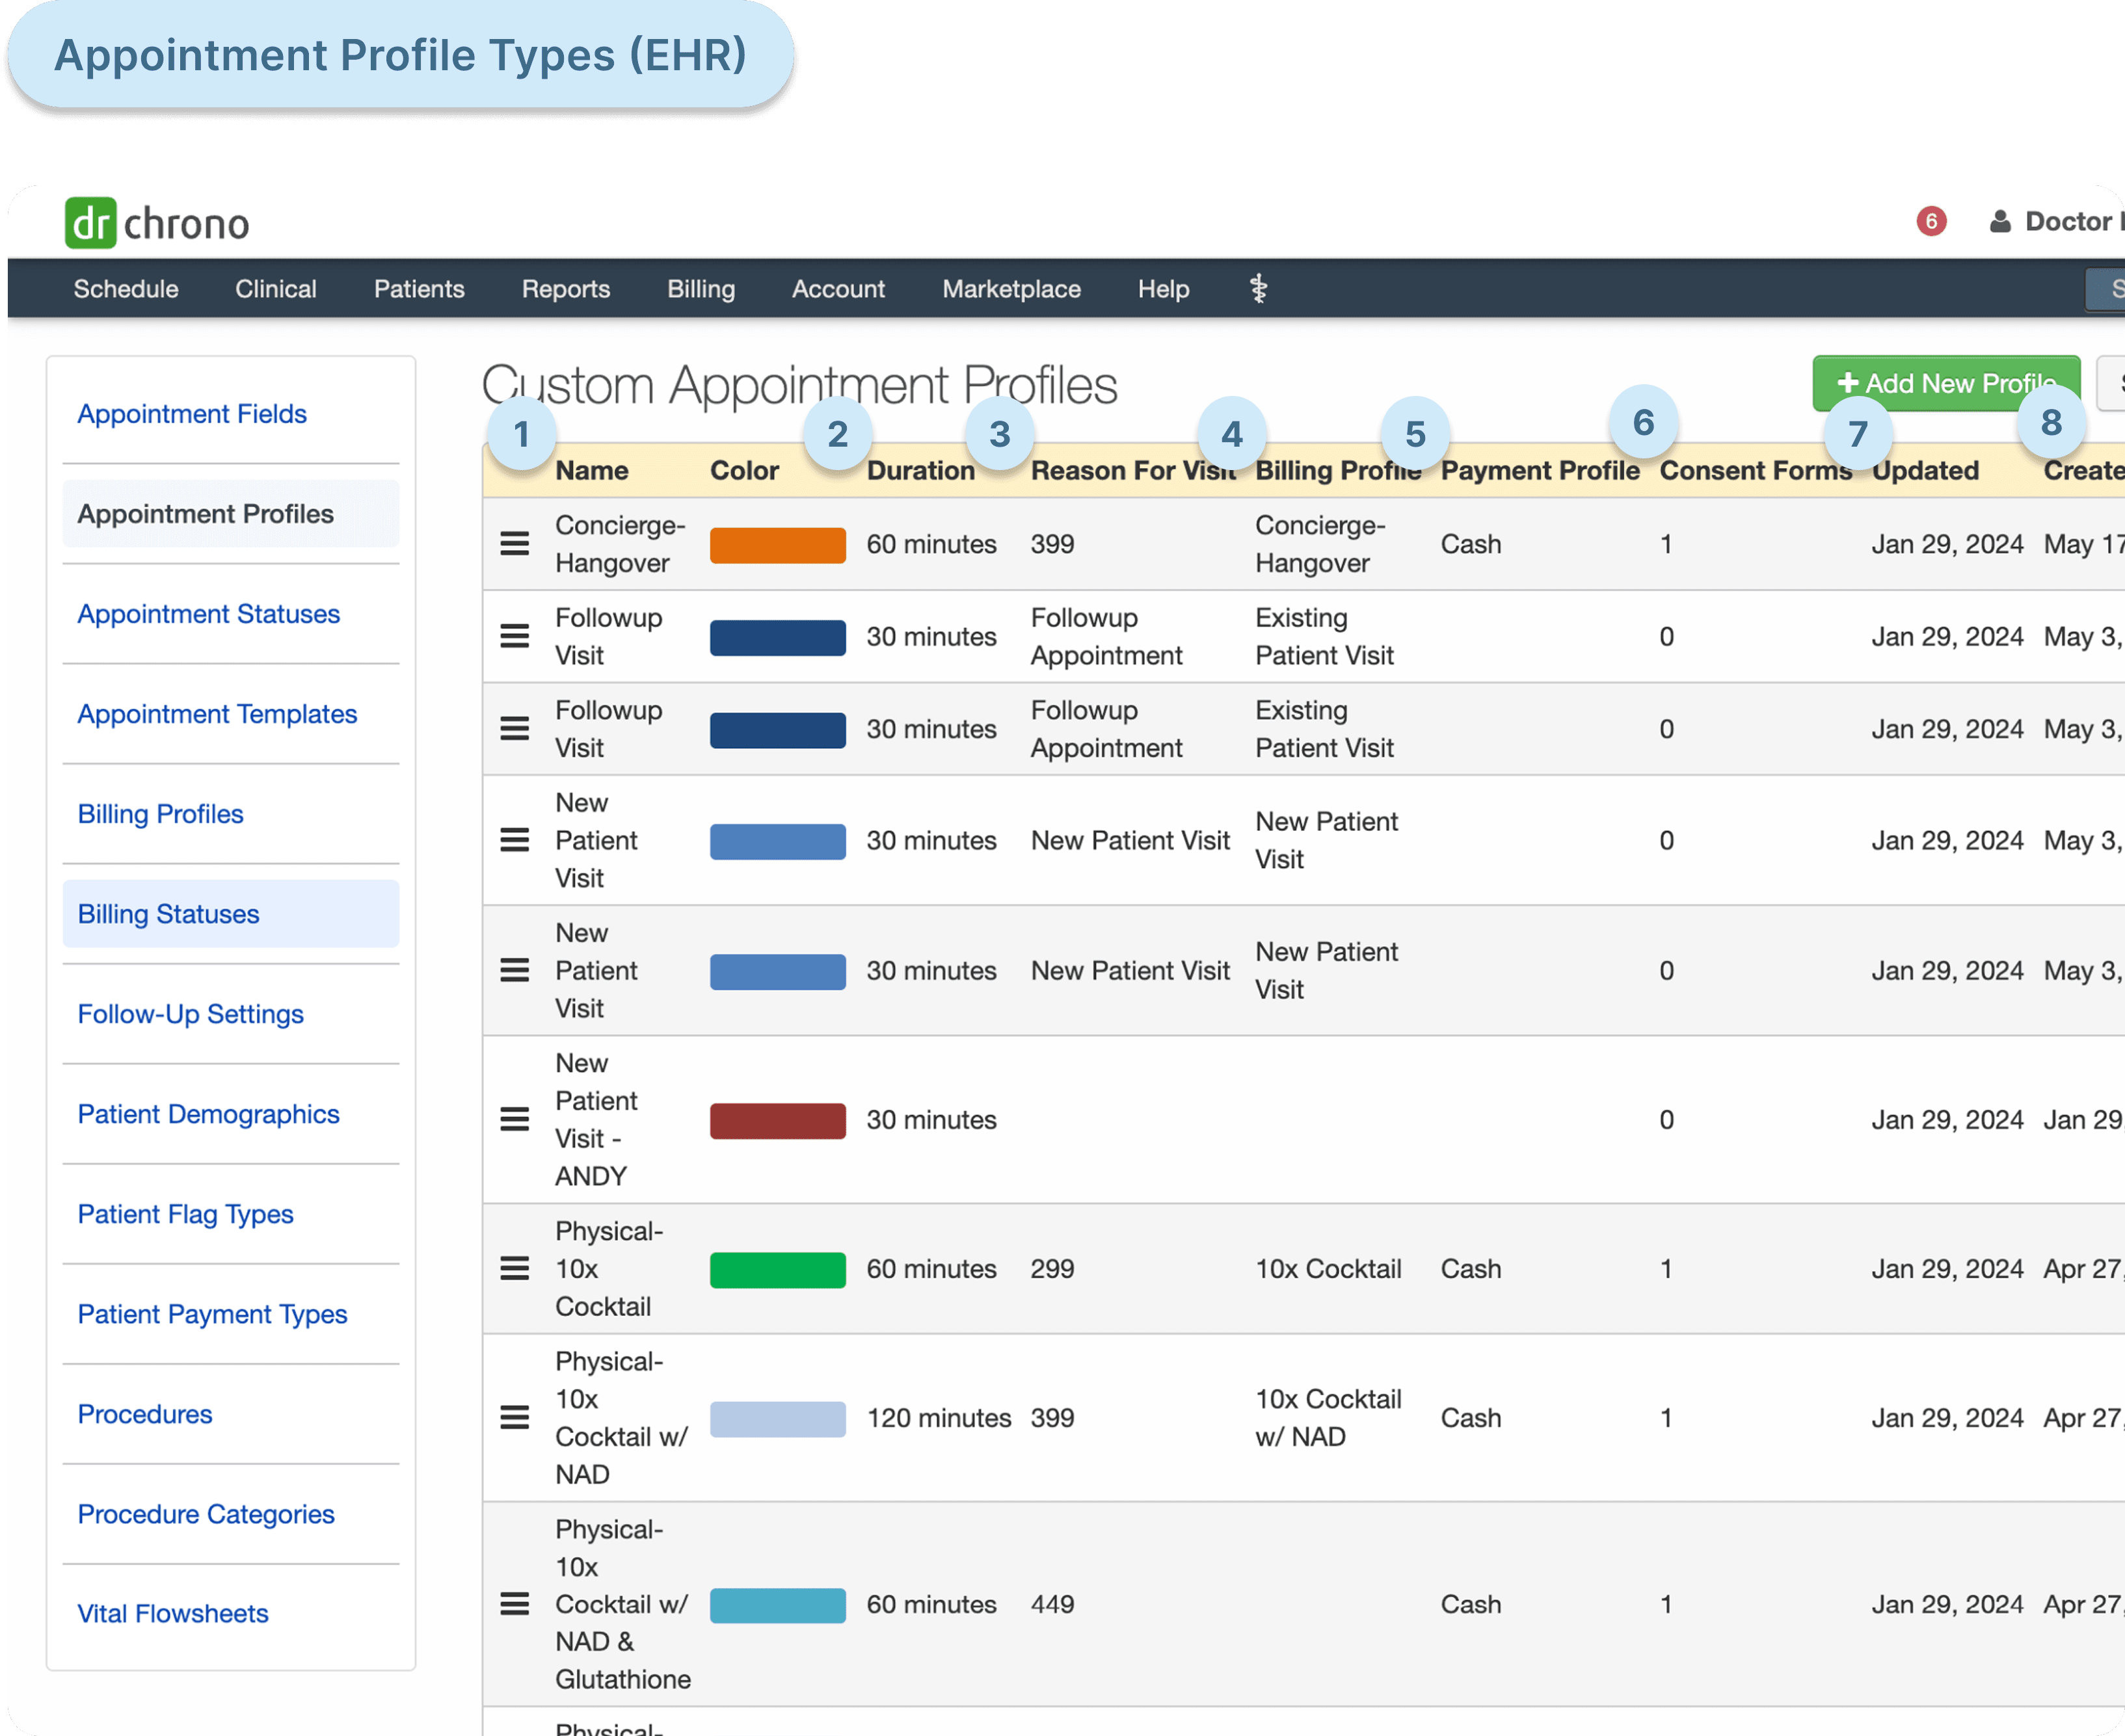Click drag handle for Cocktail w/ NAD & Glutathione
2125x1736 pixels.
pyautogui.click(x=515, y=1604)
